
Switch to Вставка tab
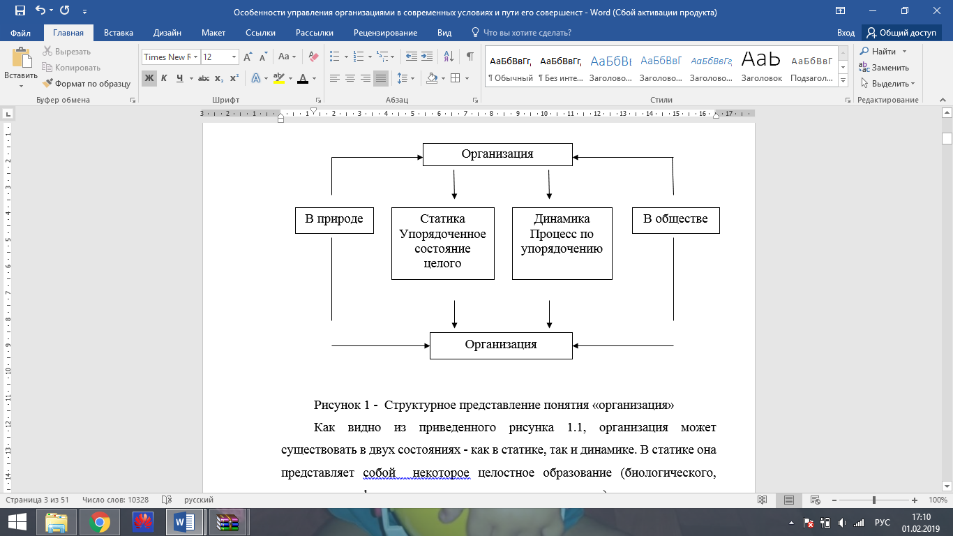coord(119,33)
